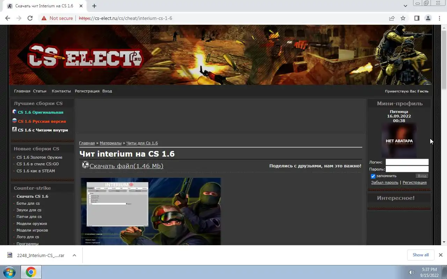
Task: Open Главная in the site menu
Action: 22,91
